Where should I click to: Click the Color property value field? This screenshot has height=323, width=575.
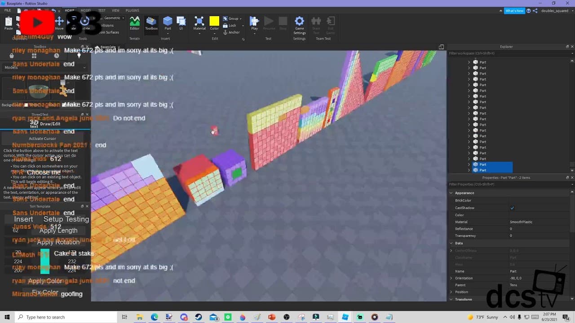(539, 215)
